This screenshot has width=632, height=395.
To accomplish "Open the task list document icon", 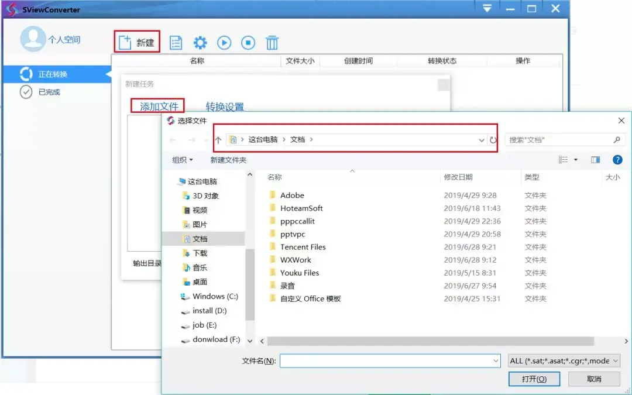I will (175, 42).
